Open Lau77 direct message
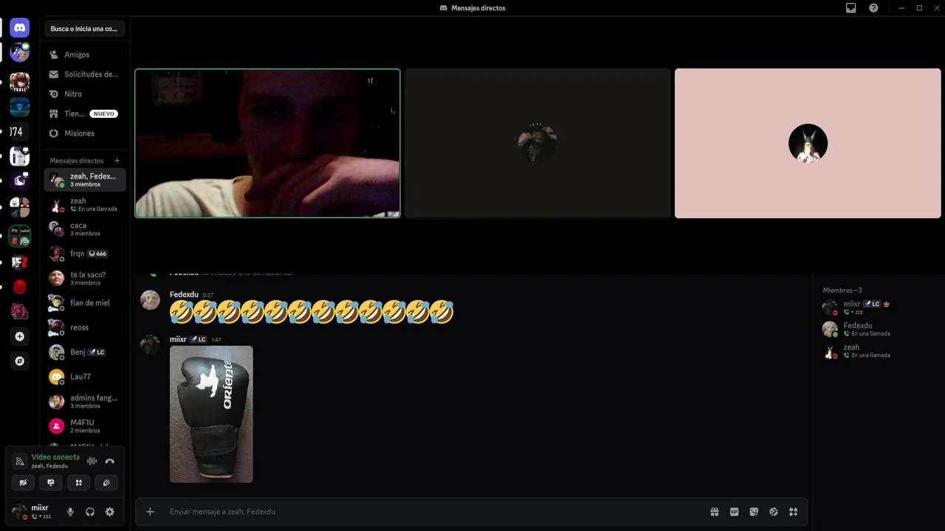Image resolution: width=945 pixels, height=531 pixels. pyautogui.click(x=84, y=377)
